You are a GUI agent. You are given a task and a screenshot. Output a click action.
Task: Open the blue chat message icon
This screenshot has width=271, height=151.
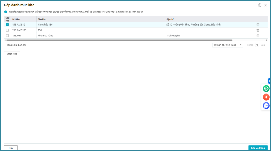click(x=266, y=106)
